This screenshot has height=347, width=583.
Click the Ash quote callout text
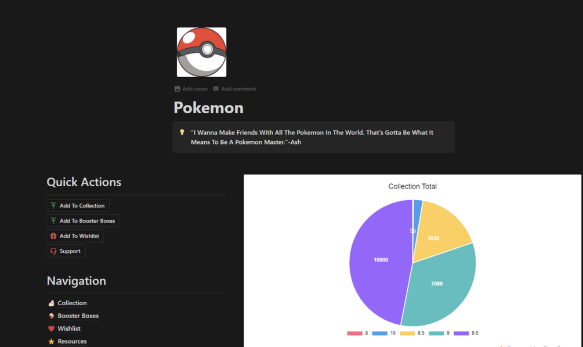312,138
